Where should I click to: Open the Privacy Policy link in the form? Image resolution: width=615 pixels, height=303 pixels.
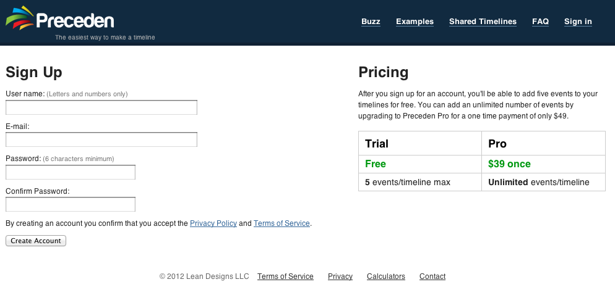[213, 223]
